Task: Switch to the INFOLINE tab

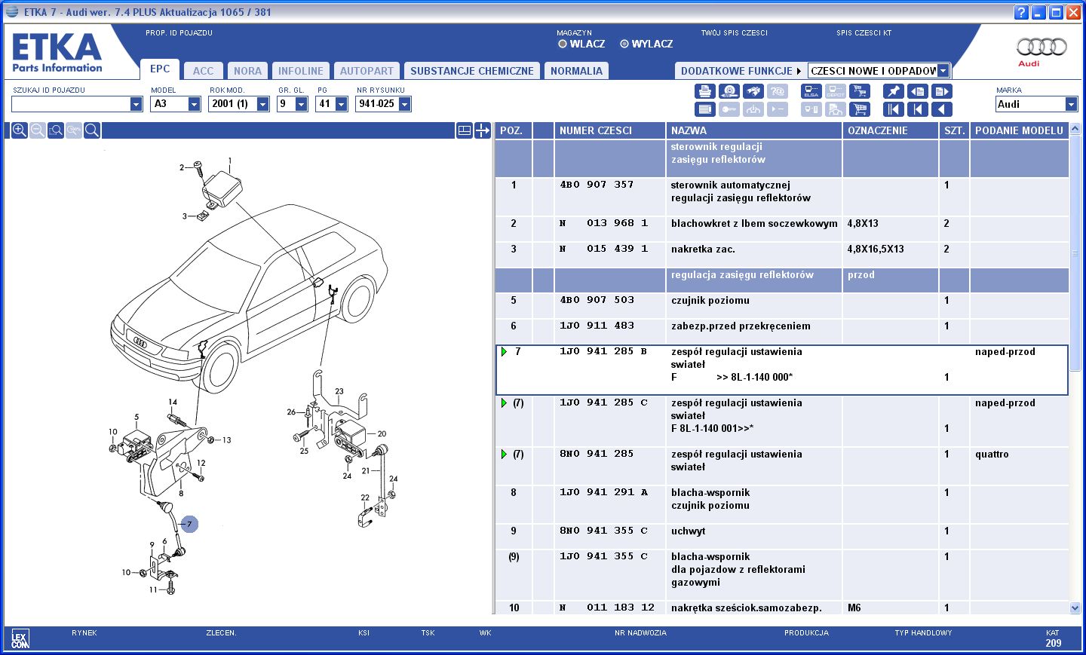Action: (300, 71)
